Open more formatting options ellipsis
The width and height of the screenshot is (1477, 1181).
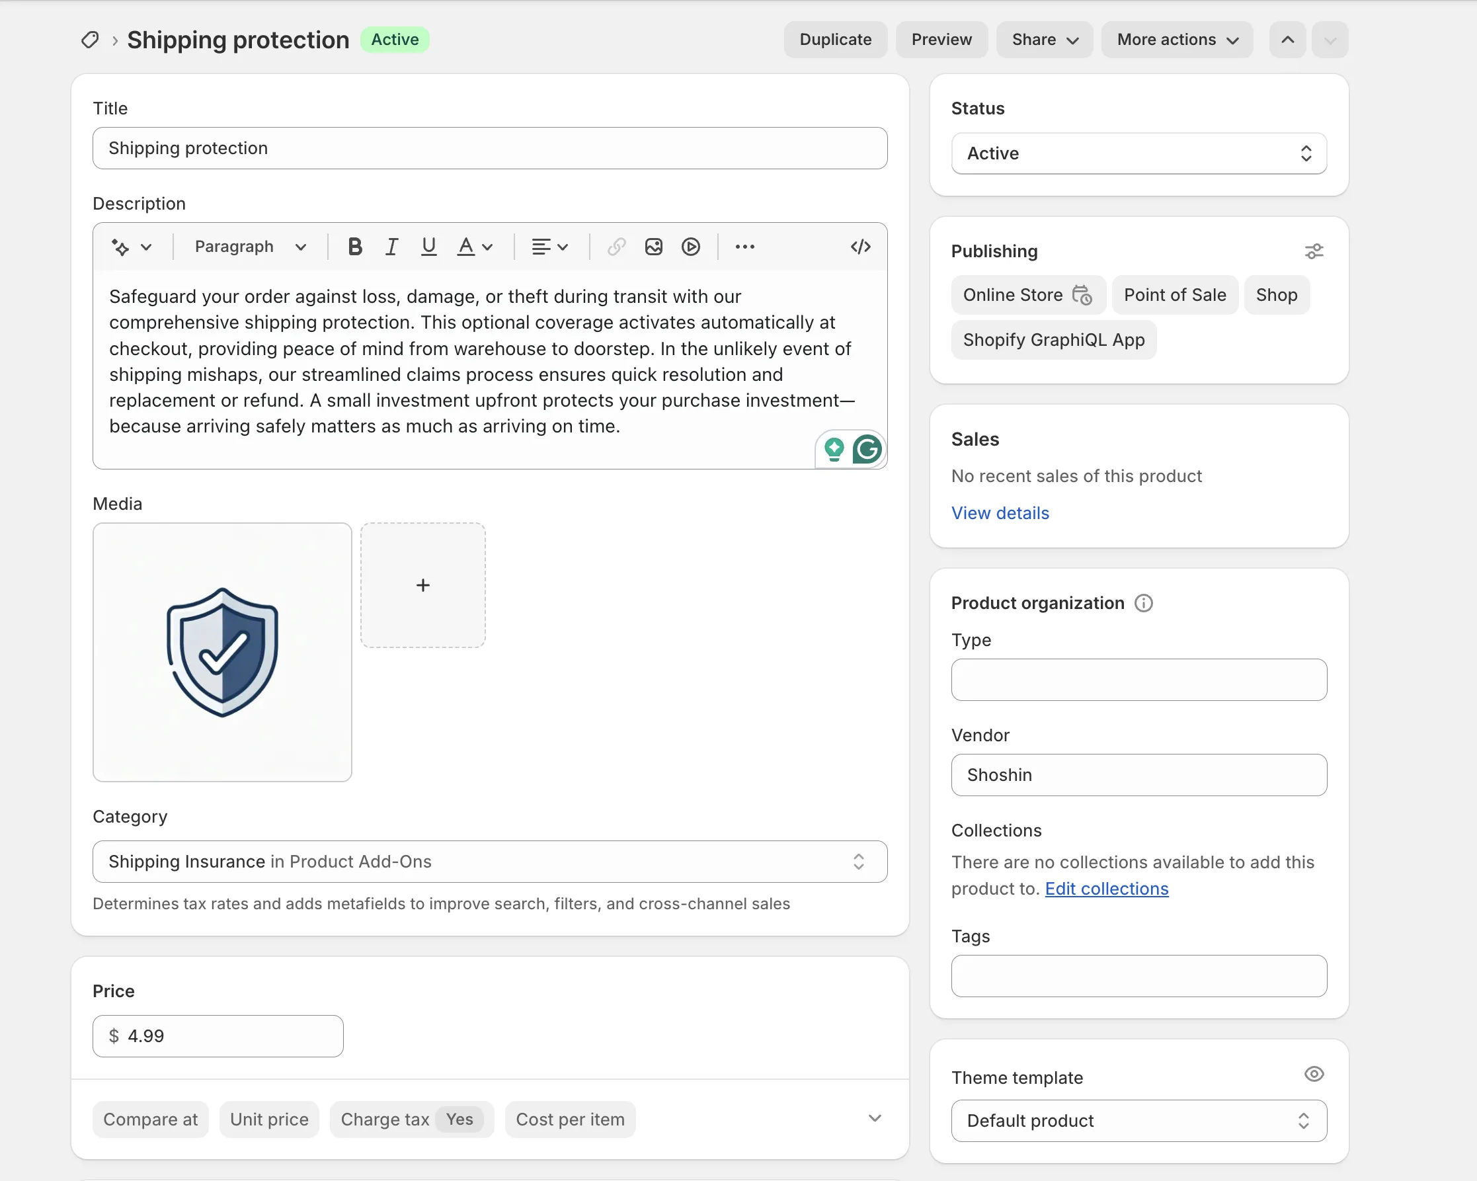pos(744,247)
